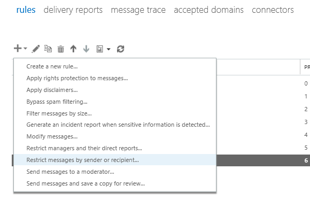Click the move up arrow icon
Screen dimensions: 310x200
(x=73, y=49)
